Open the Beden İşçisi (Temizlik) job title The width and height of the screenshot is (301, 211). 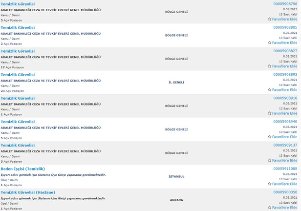(x=22, y=169)
